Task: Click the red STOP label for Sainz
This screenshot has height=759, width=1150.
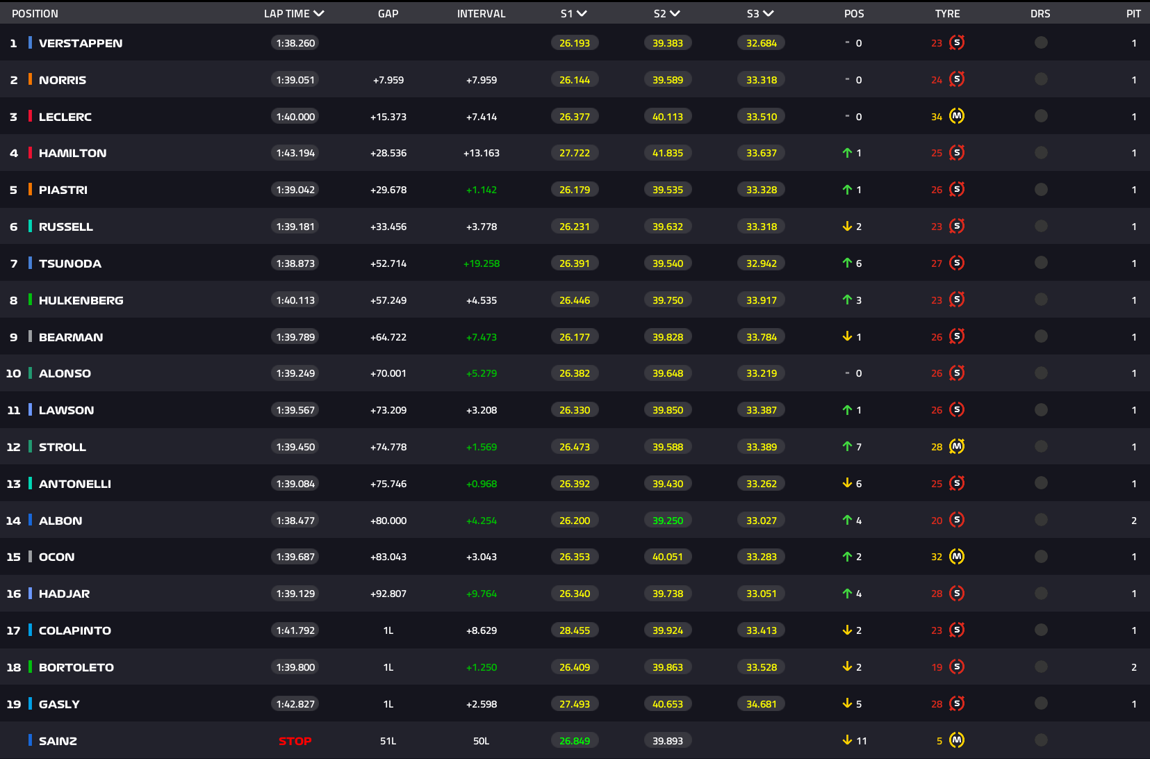Action: 295,741
